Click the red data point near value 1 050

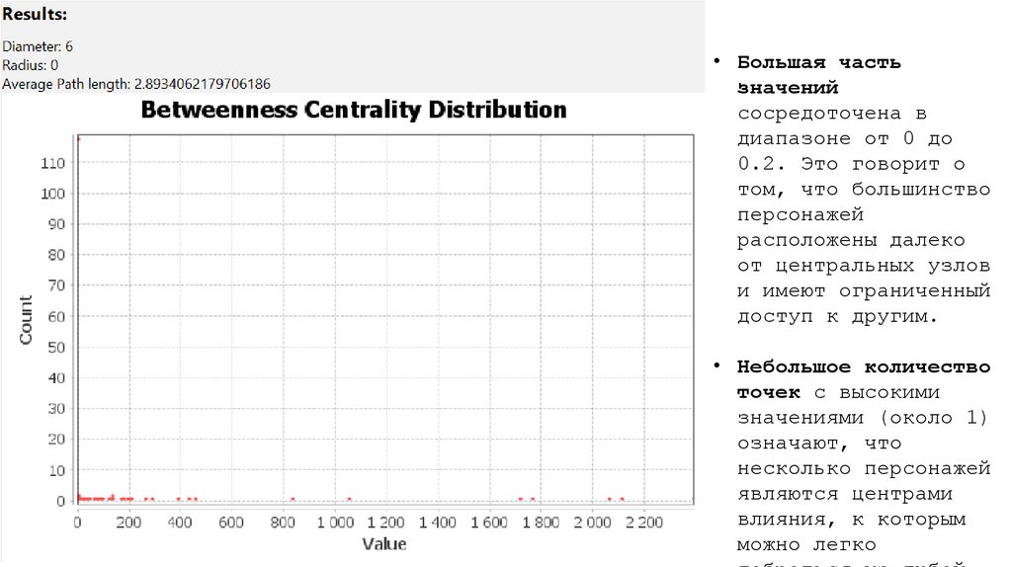pyautogui.click(x=349, y=499)
